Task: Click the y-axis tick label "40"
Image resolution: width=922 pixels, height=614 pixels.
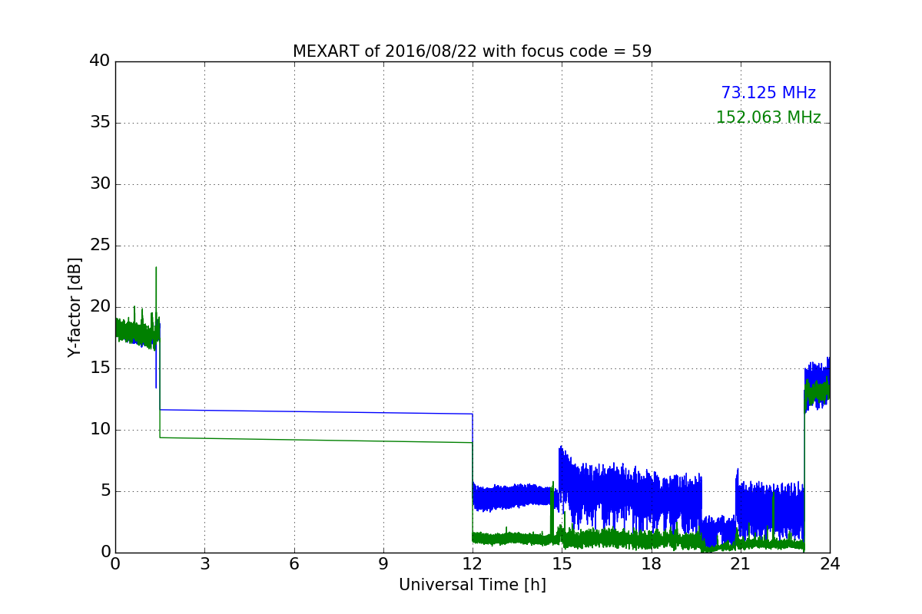Action: click(100, 61)
